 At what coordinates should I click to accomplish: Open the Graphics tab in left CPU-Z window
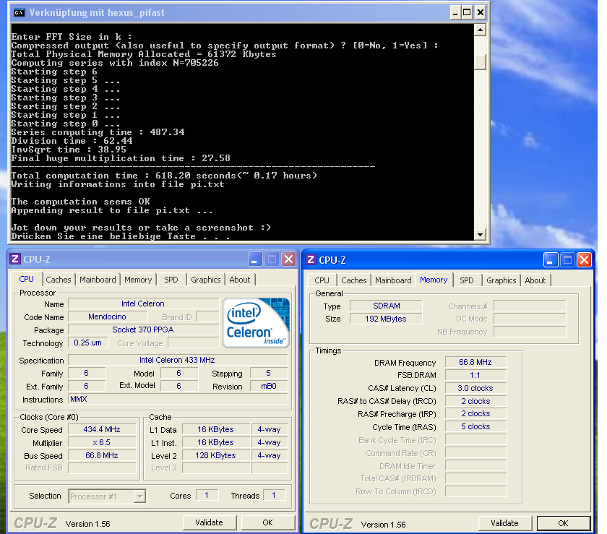pos(205,280)
